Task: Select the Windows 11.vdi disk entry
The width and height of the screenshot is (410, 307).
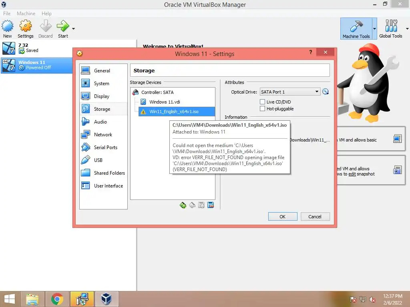Action: pos(177,102)
